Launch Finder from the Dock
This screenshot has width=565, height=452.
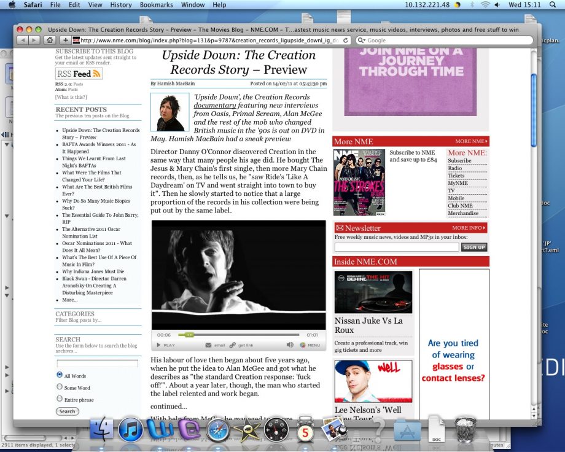point(101,429)
